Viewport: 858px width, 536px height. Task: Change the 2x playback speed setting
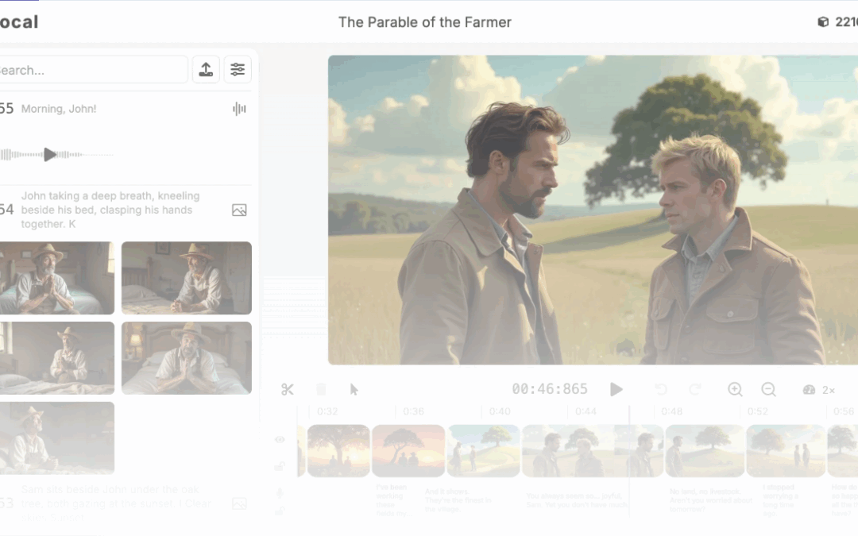[x=829, y=390]
